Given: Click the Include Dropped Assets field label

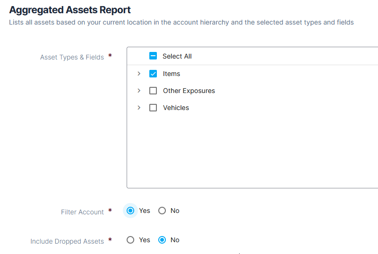Looking at the screenshot, I should [67, 241].
